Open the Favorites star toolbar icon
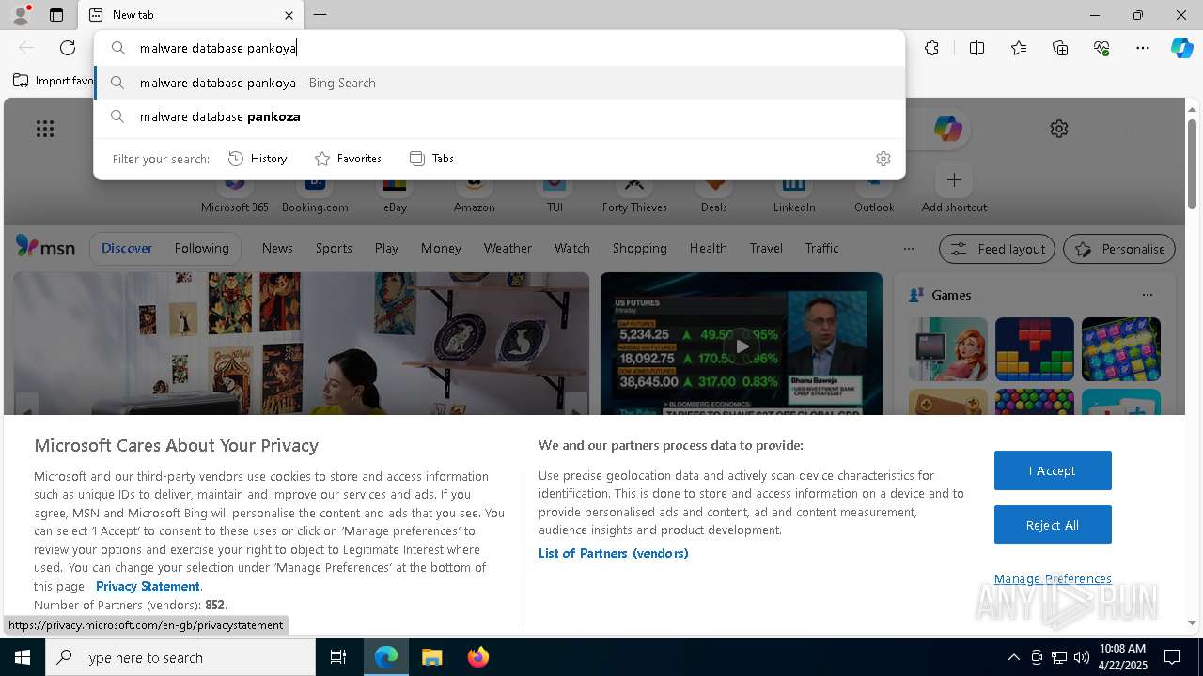 click(x=1019, y=48)
